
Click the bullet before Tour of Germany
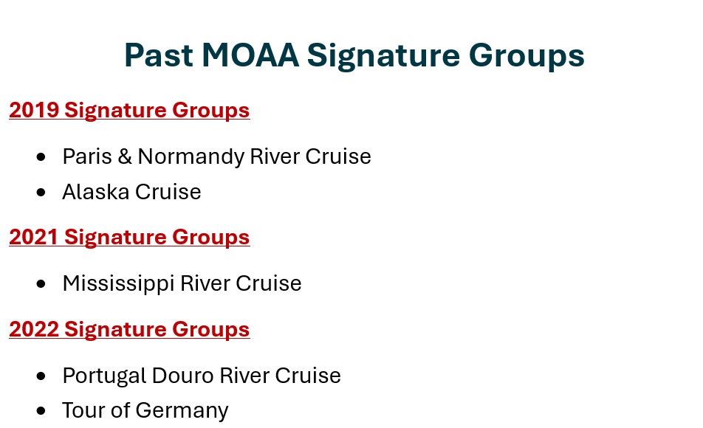(x=41, y=411)
